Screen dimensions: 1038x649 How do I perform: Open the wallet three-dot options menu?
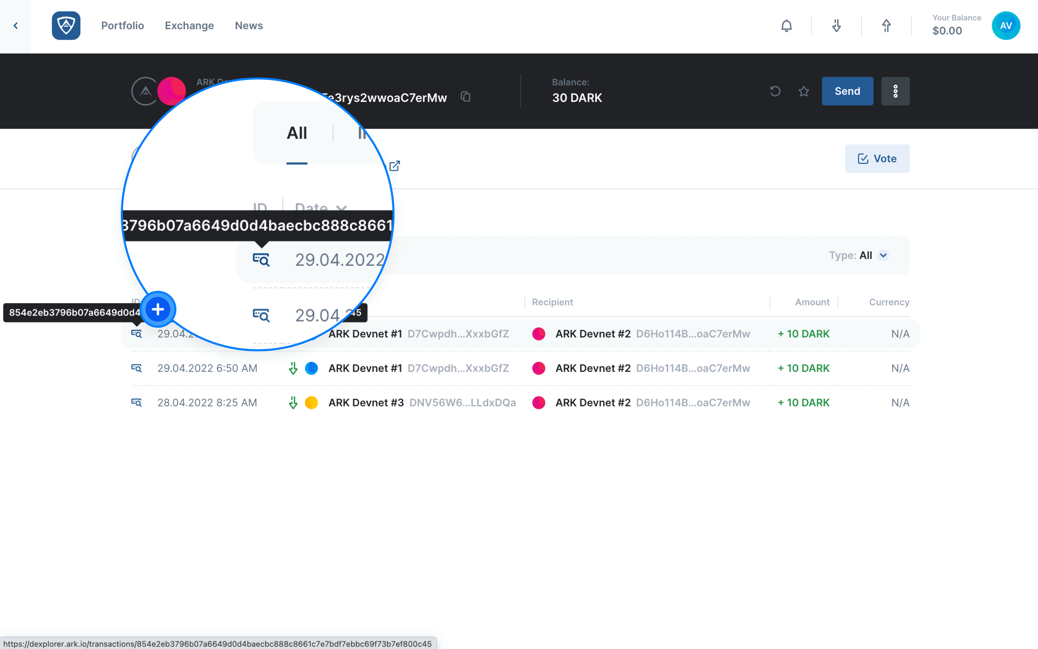[x=895, y=91]
